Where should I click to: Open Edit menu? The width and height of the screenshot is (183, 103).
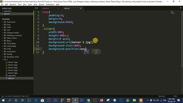click(7, 5)
